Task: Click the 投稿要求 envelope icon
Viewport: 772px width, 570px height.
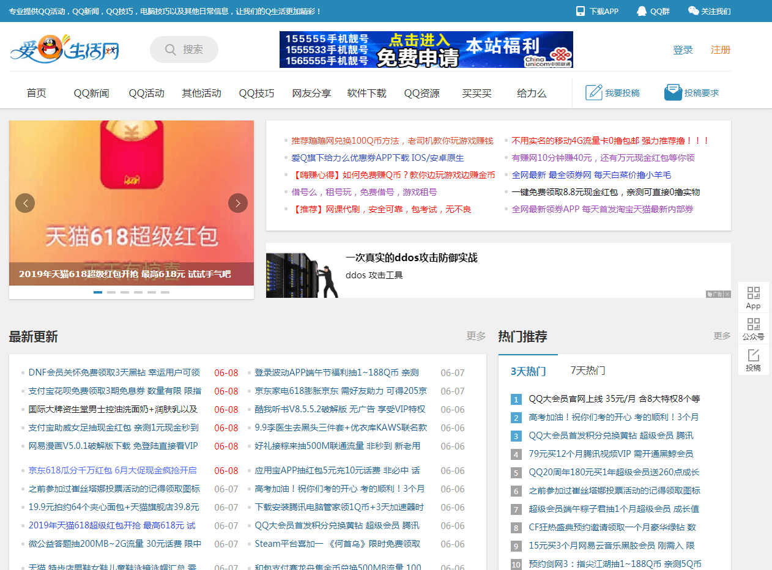Action: point(673,92)
